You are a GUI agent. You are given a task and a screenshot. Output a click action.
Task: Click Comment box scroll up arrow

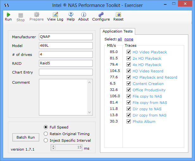89,82
